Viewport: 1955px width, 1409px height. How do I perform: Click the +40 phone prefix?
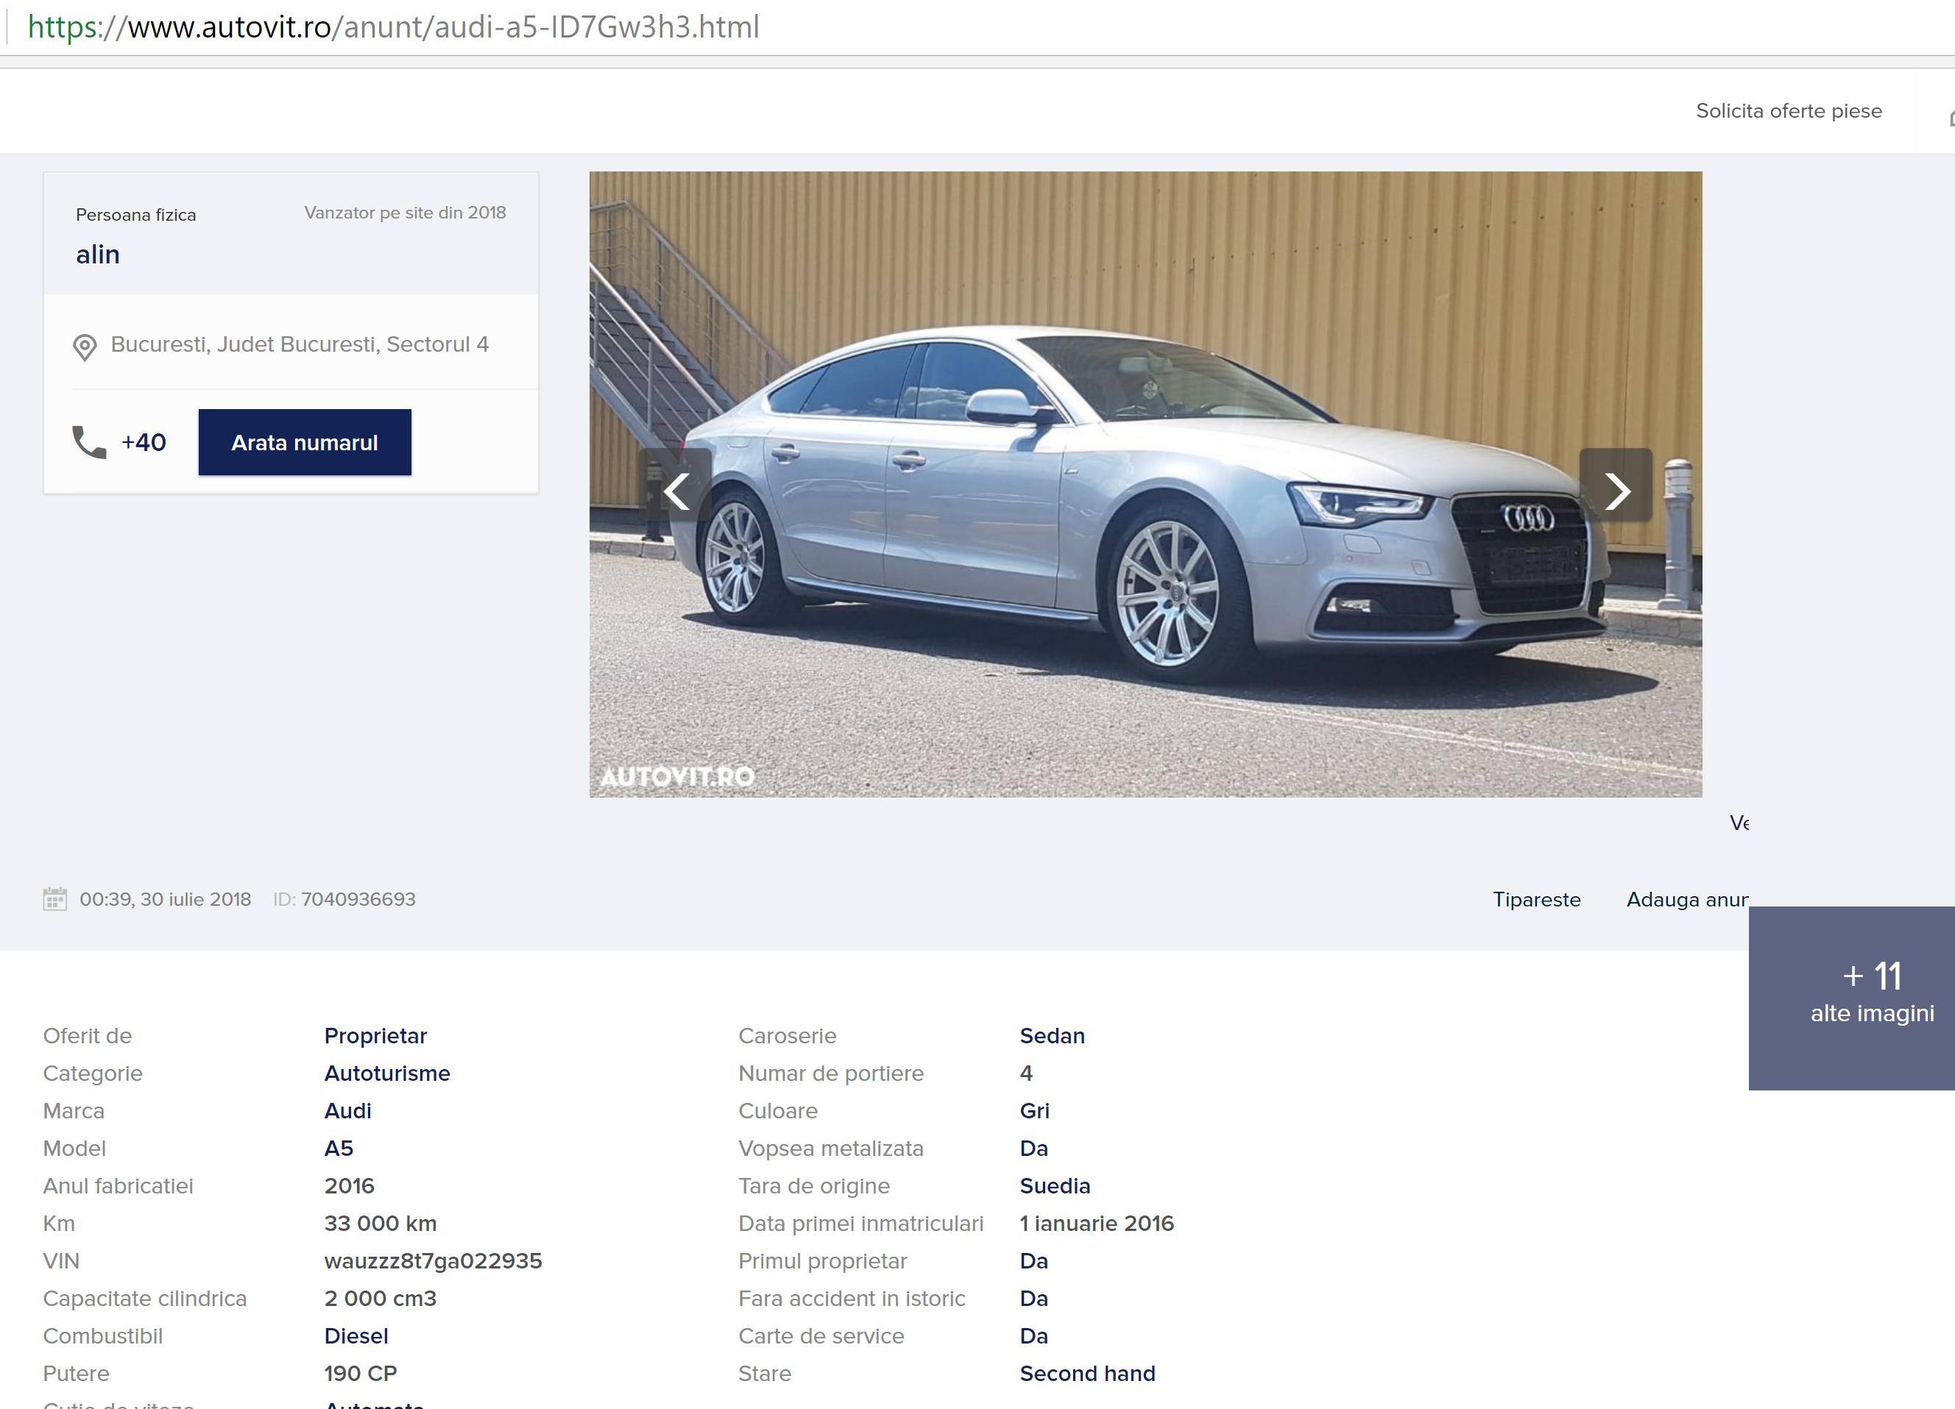144,442
